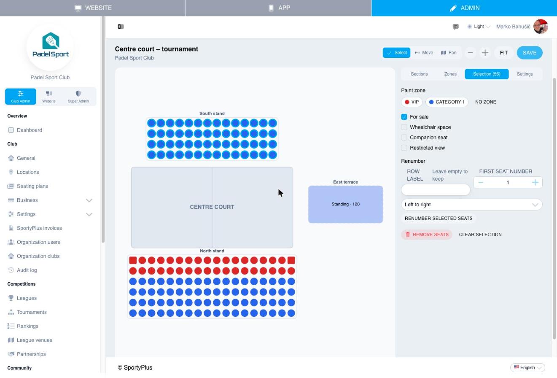Screen dimensions: 557x378
Task: Click the Row label input field
Action: tap(436, 190)
